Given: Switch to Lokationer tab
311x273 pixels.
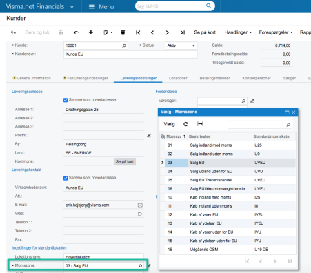Looking at the screenshot, I should coord(178,78).
